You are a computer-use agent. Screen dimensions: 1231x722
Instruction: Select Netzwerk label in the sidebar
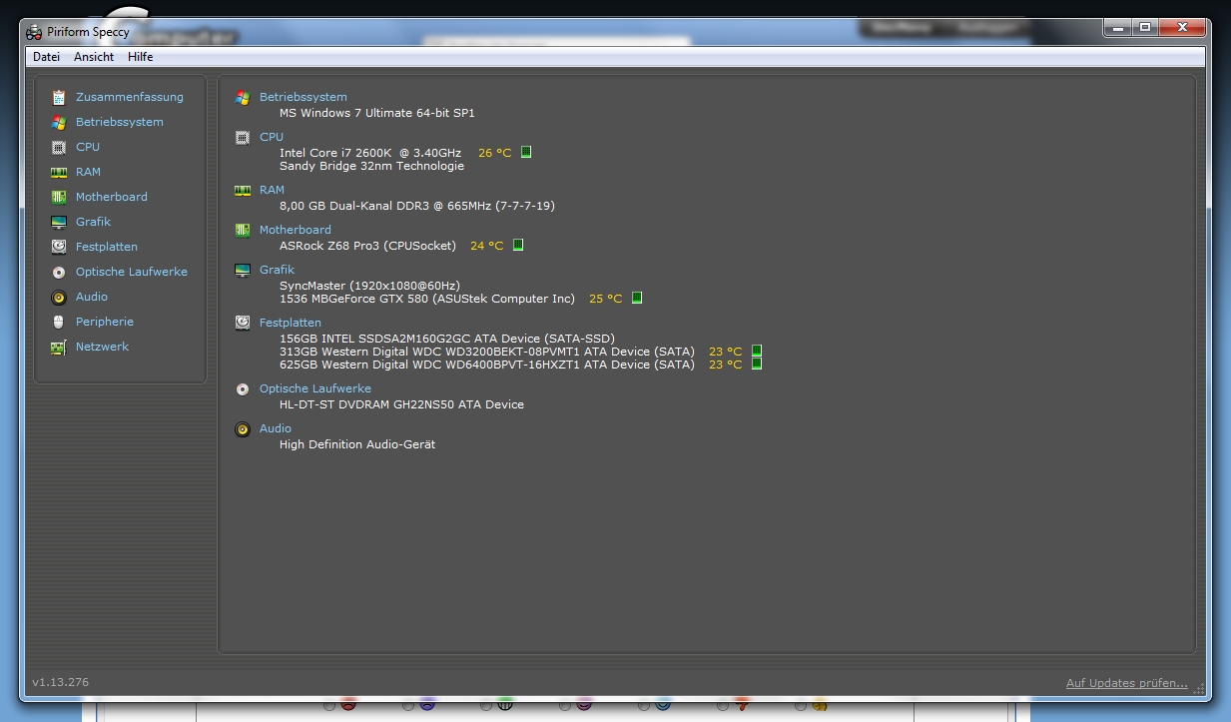(103, 347)
